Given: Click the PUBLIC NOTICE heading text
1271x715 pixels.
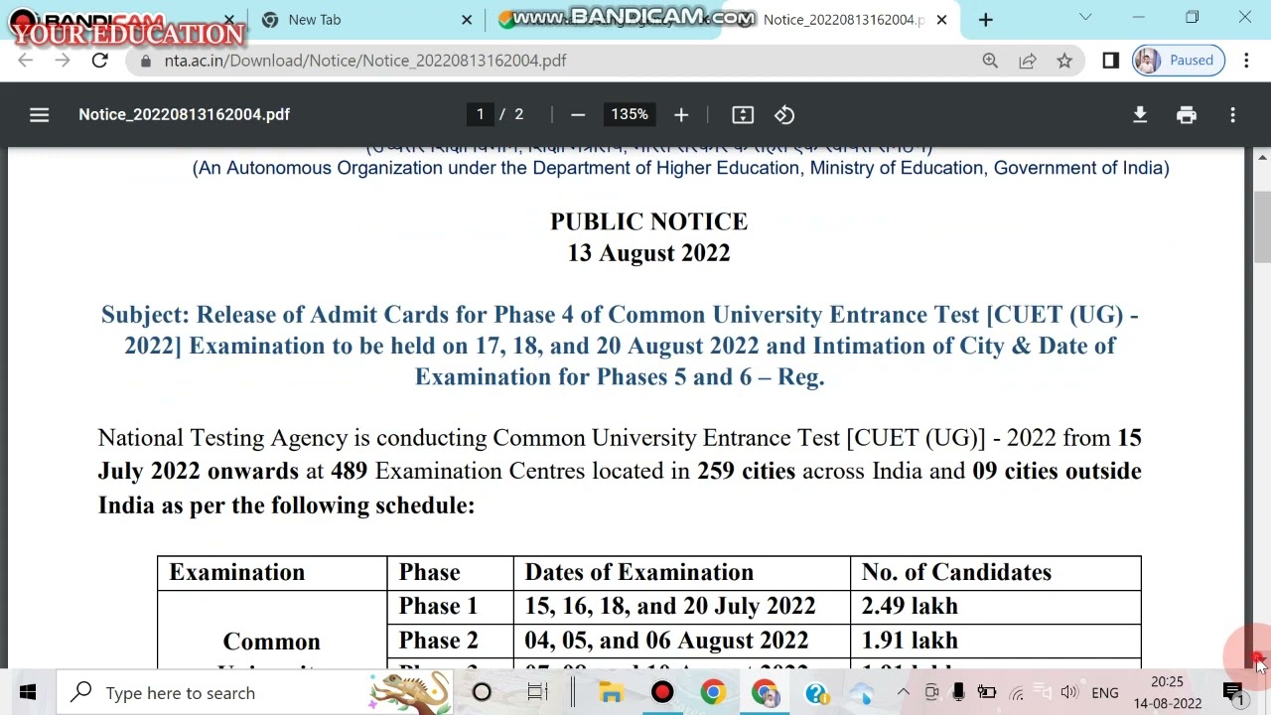Looking at the screenshot, I should coord(649,221).
